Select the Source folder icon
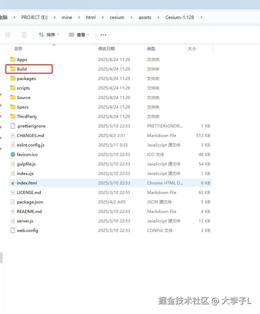Viewport: 260px width, 314px height. (13, 97)
